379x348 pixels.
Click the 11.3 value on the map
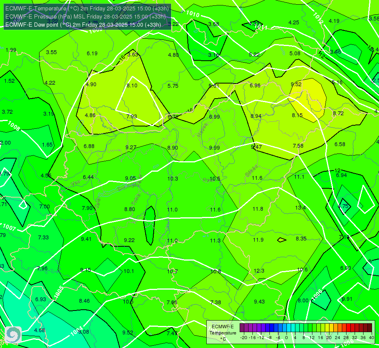215,241
